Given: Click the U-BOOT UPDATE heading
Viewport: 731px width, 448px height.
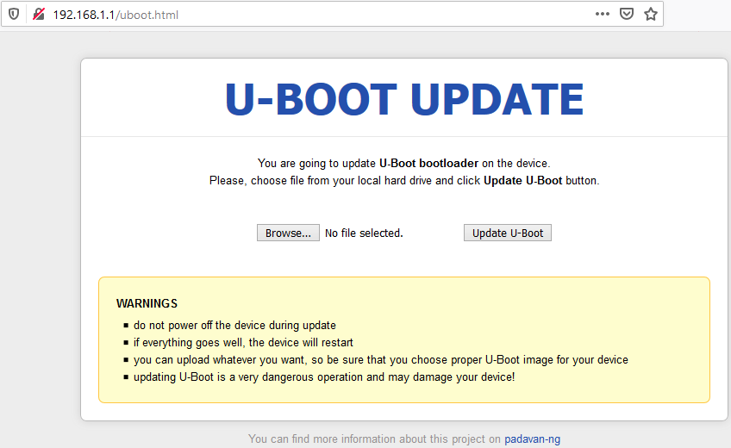Looking at the screenshot, I should click(x=404, y=99).
